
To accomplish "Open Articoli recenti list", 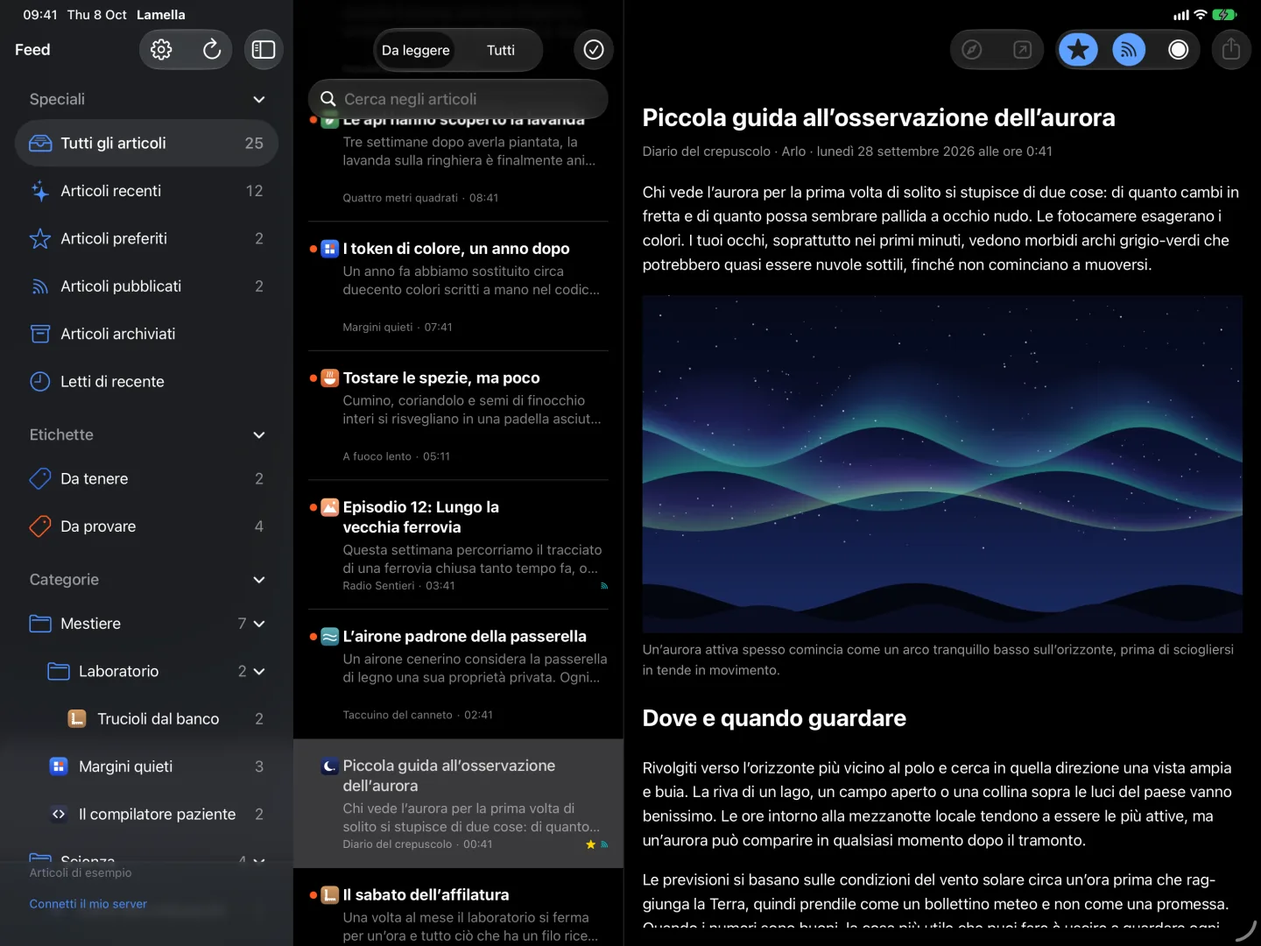I will [x=146, y=191].
